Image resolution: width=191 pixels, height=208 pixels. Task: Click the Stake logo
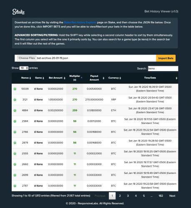[x=18, y=12]
